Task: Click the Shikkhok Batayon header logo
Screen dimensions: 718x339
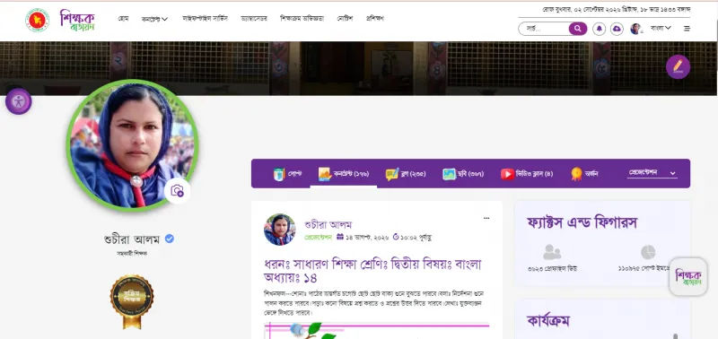Action: click(x=77, y=20)
